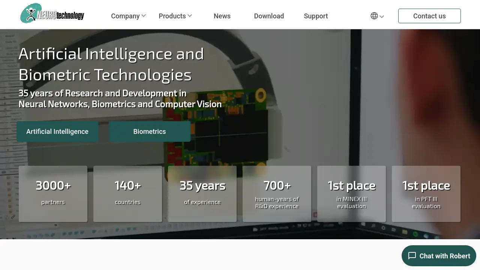The image size is (480, 270).
Task: Click the 1st place PFT III card
Action: click(426, 194)
